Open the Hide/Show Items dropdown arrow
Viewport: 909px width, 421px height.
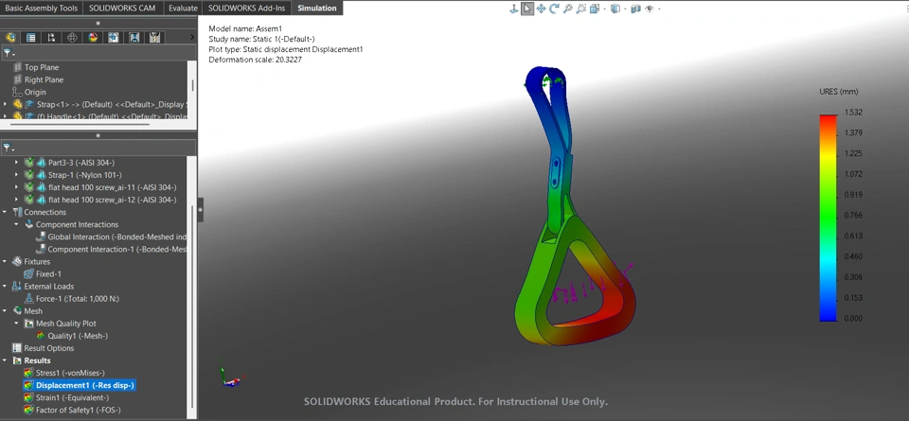[x=659, y=9]
